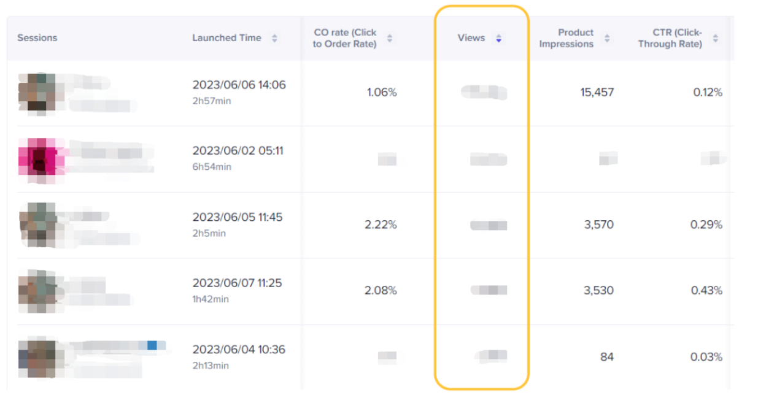The height and width of the screenshot is (403, 766).
Task: Select the 15,457 product impressions cell
Action: pos(597,93)
